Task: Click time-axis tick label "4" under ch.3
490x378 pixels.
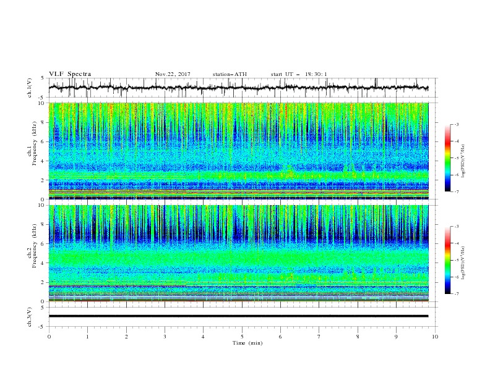Action: click(x=203, y=337)
